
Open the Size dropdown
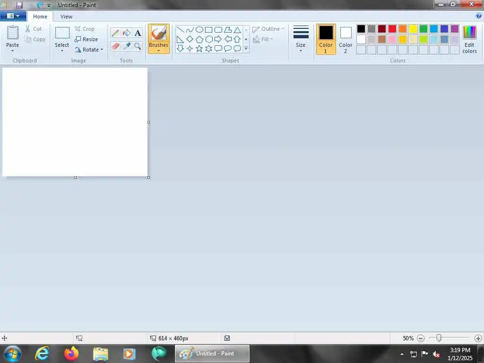click(x=301, y=39)
